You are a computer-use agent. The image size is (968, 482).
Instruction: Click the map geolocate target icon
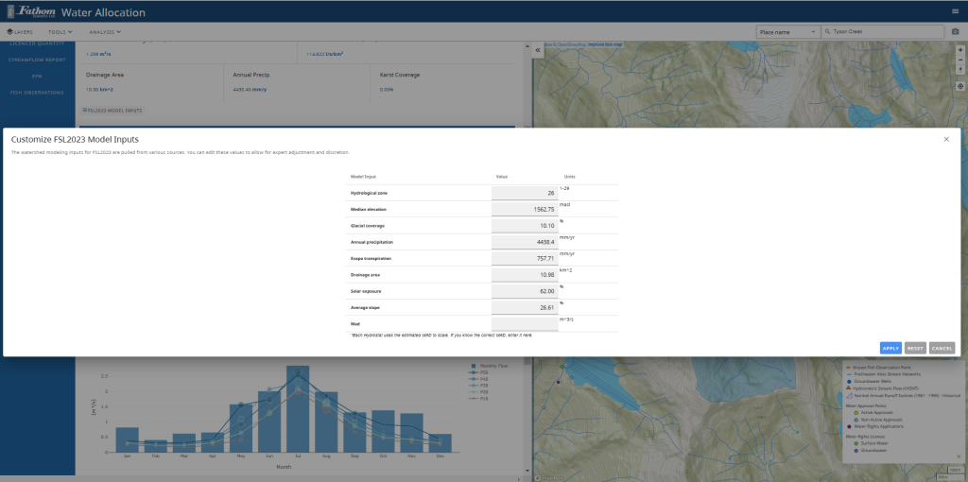point(959,85)
